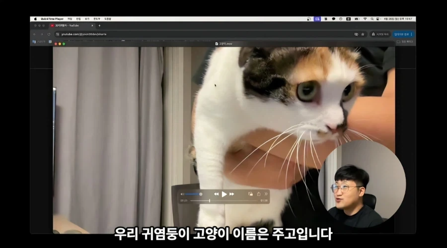Open Chrome's three-dot menu
The image size is (447, 248).
click(411, 34)
